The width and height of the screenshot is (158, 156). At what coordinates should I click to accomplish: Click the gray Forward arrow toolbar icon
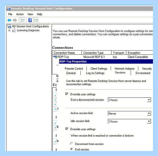15,20
